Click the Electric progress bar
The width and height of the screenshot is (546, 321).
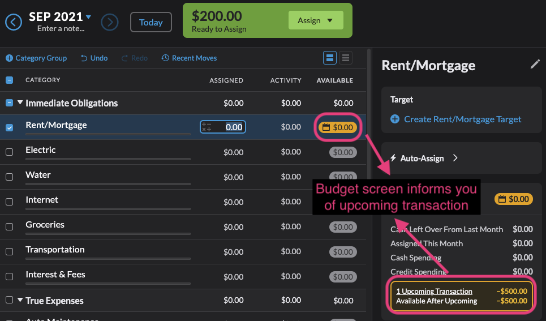[x=108, y=159]
